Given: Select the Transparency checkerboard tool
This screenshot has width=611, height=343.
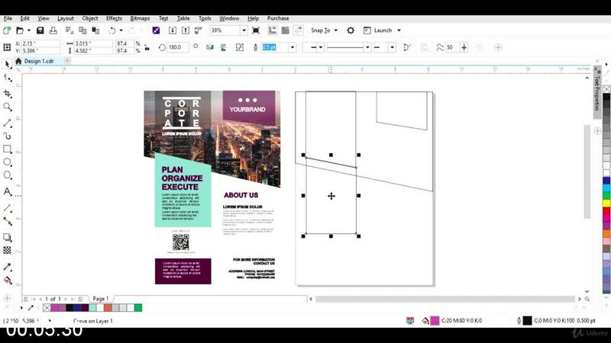Looking at the screenshot, I should (7, 251).
